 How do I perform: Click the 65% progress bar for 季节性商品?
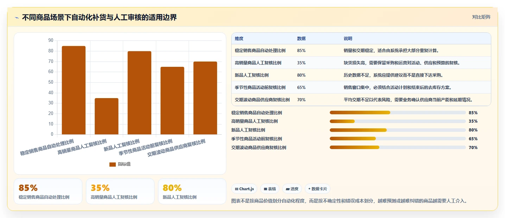[x=398, y=139]
